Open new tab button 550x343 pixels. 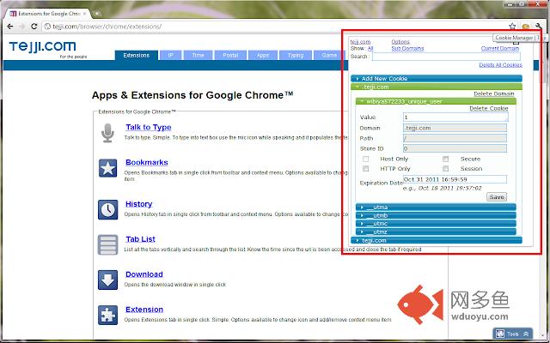click(97, 14)
